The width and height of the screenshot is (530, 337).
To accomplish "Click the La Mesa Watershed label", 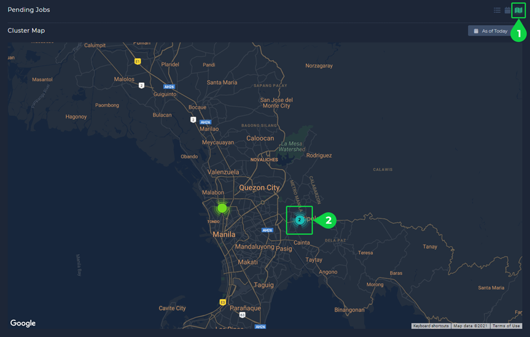I will (x=292, y=146).
